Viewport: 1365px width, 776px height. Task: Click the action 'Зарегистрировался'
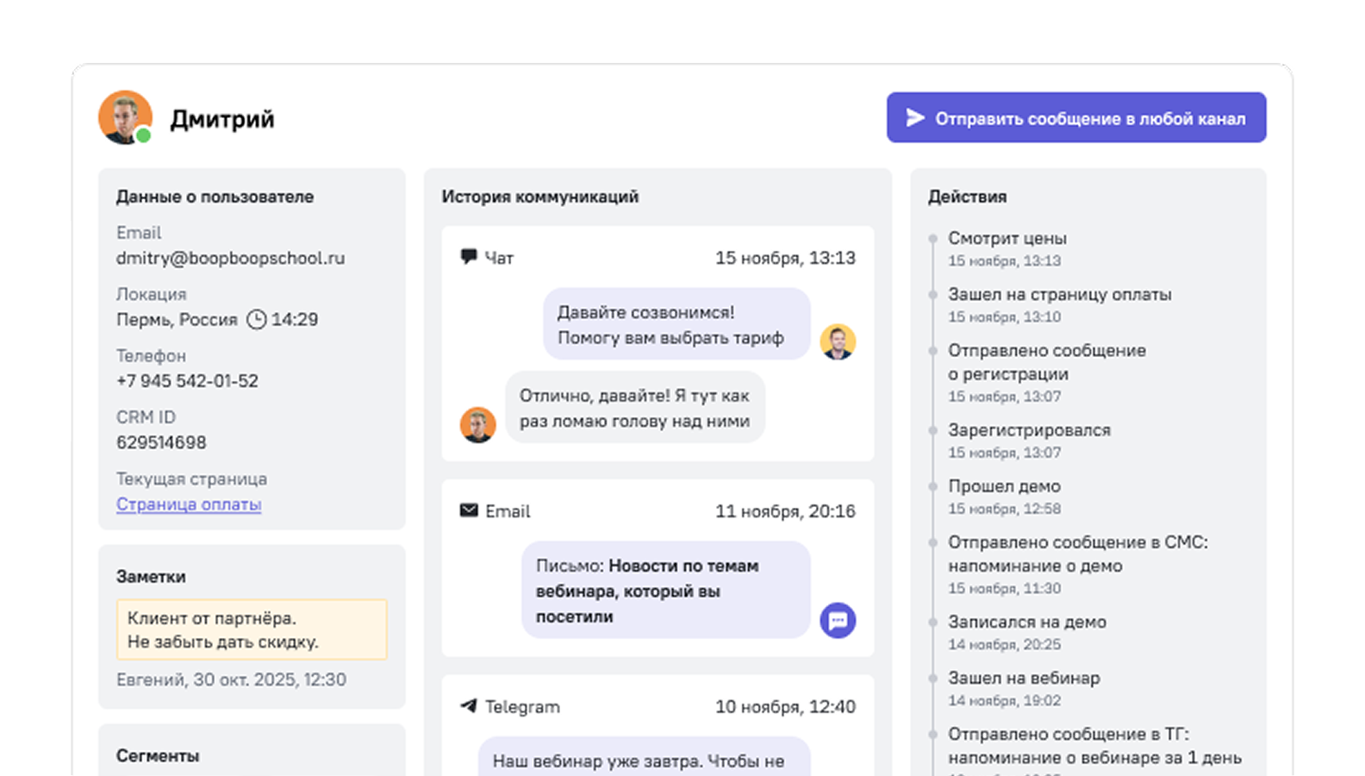coord(1029,429)
